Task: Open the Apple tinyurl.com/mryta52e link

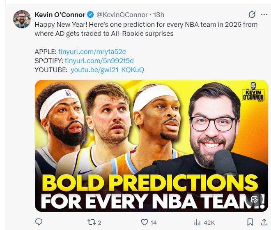Action: coord(92,52)
